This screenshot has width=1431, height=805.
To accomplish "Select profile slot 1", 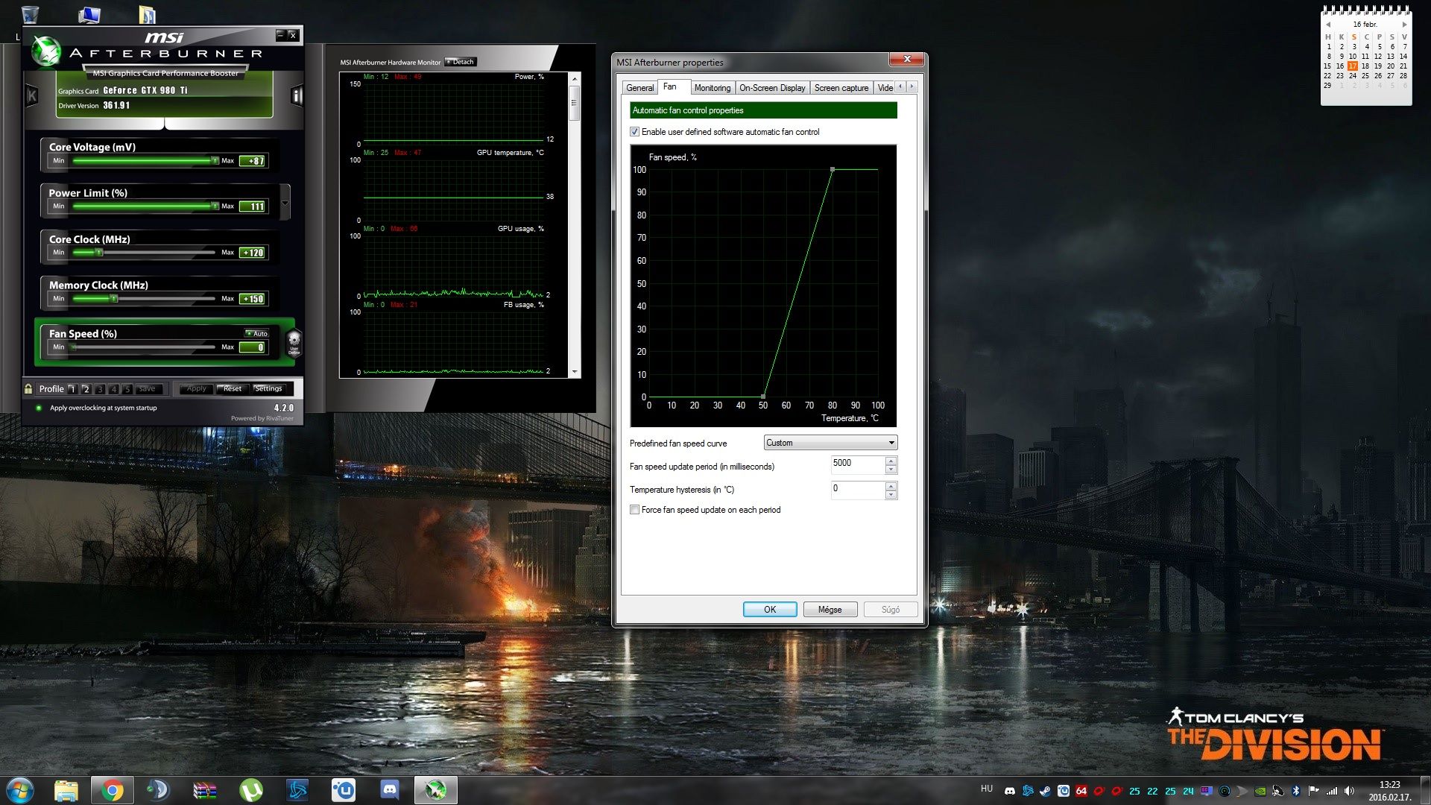I will pos(72,388).
